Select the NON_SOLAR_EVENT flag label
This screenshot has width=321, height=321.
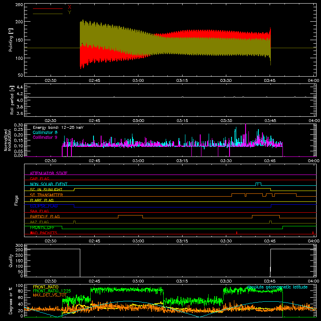coord(49,184)
